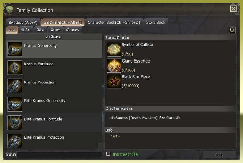This screenshot has height=163, width=243.
Task: Pick the Elite Kranus Fortitude shield icon
Action: point(15,123)
